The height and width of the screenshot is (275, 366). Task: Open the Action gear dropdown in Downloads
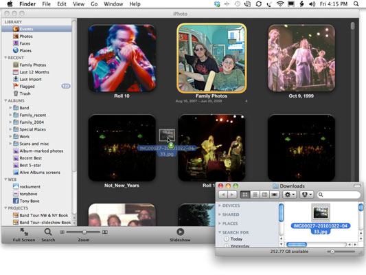(290, 195)
